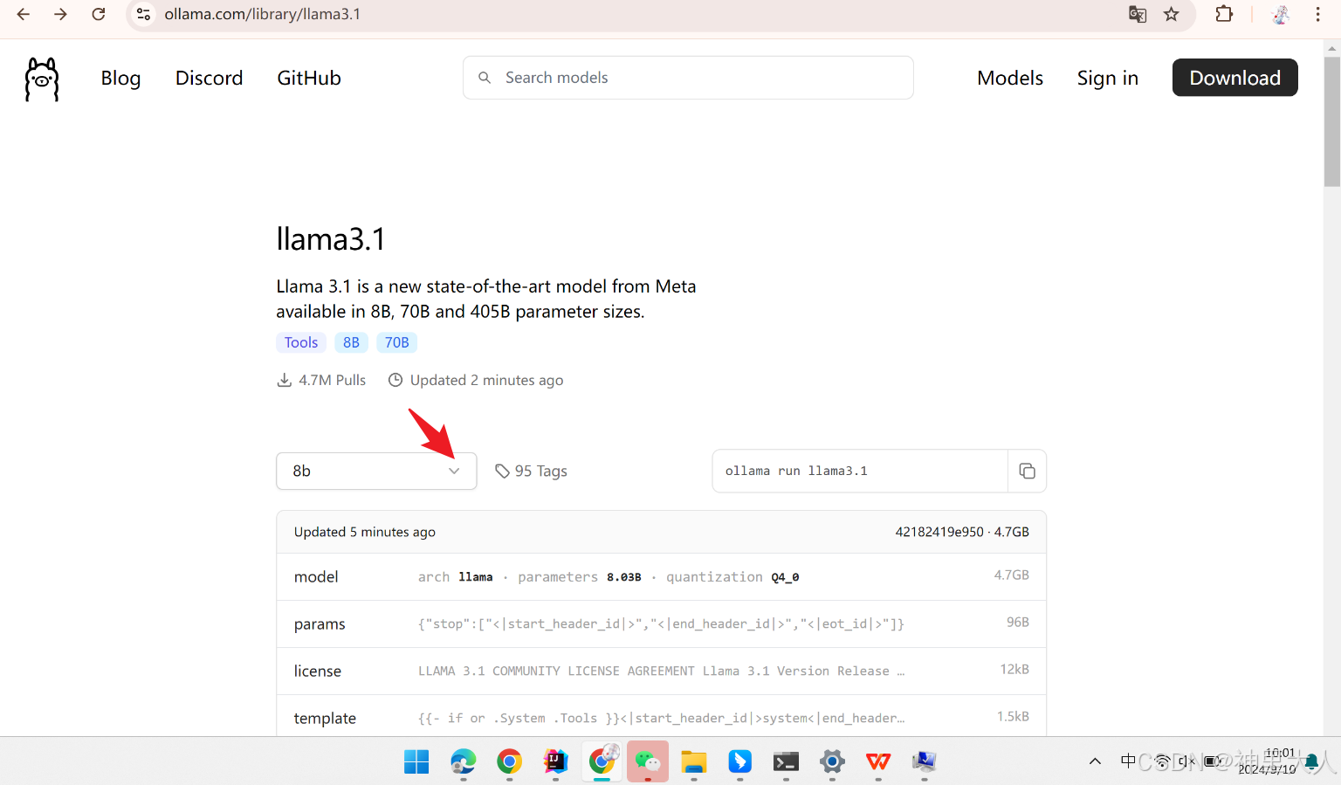This screenshot has width=1341, height=785.
Task: View site information icon in address bar
Action: (144, 14)
